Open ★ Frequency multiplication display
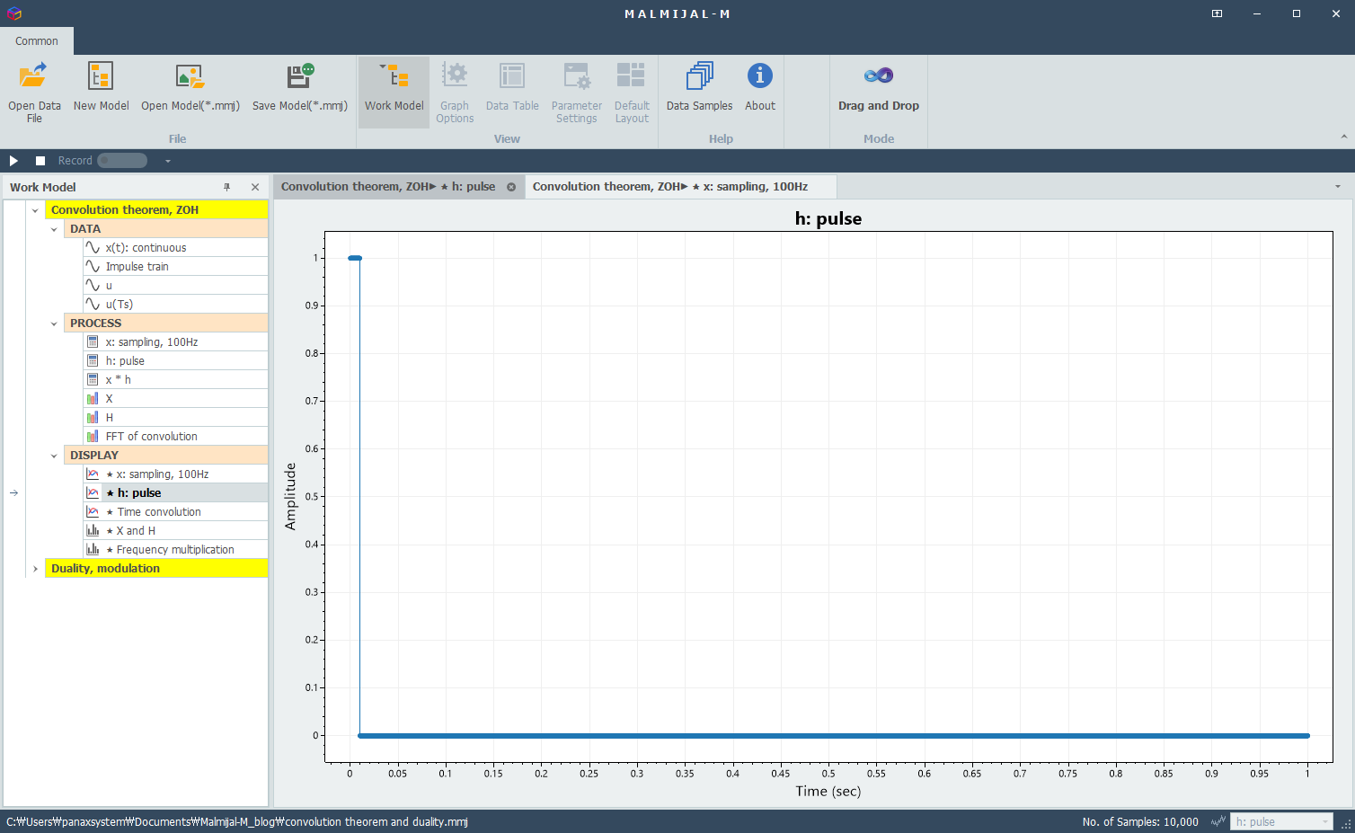The width and height of the screenshot is (1355, 833). 175,550
